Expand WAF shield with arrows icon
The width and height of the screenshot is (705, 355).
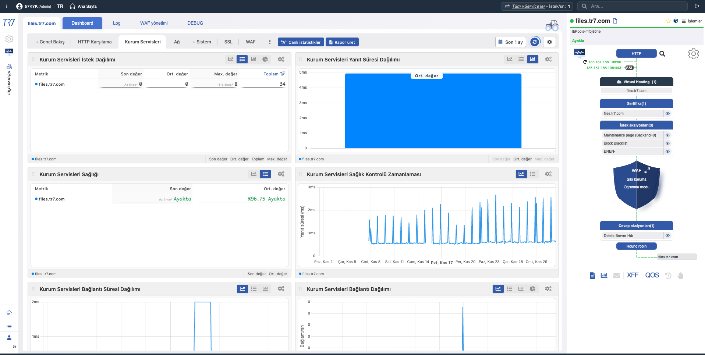coord(647,170)
